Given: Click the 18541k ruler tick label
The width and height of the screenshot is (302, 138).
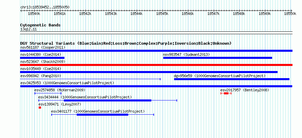Looking at the screenshot, I should tap(60, 14).
